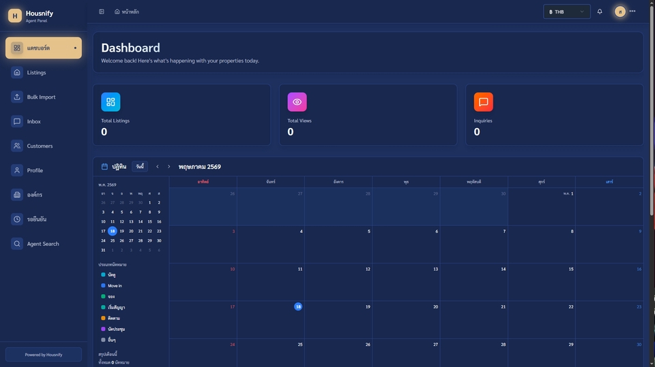
Task: Open the Inbox chat icon
Action: point(16,121)
